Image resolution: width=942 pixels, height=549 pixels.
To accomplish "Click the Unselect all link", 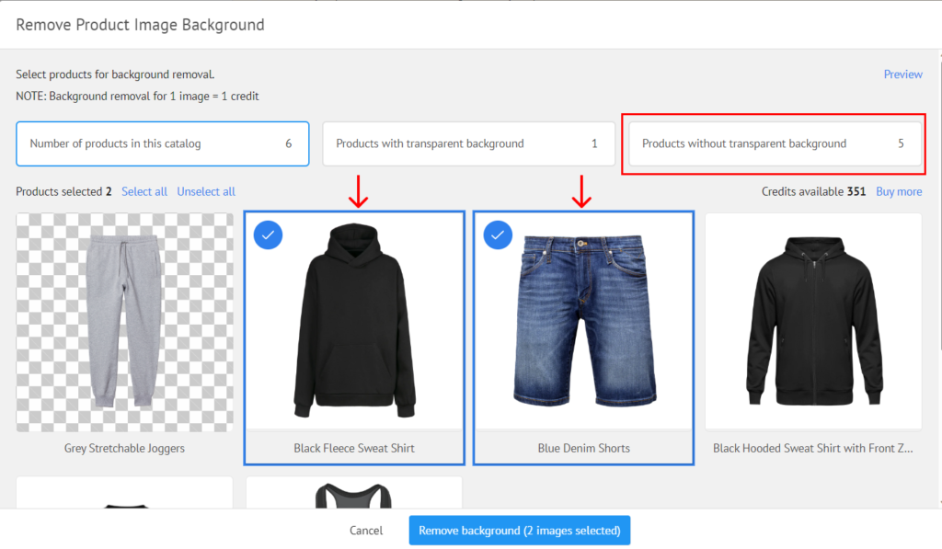I will pos(206,191).
